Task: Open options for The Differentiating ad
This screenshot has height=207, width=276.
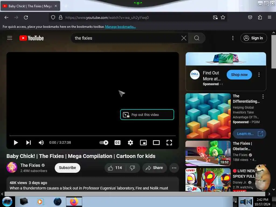Action: [263, 96]
